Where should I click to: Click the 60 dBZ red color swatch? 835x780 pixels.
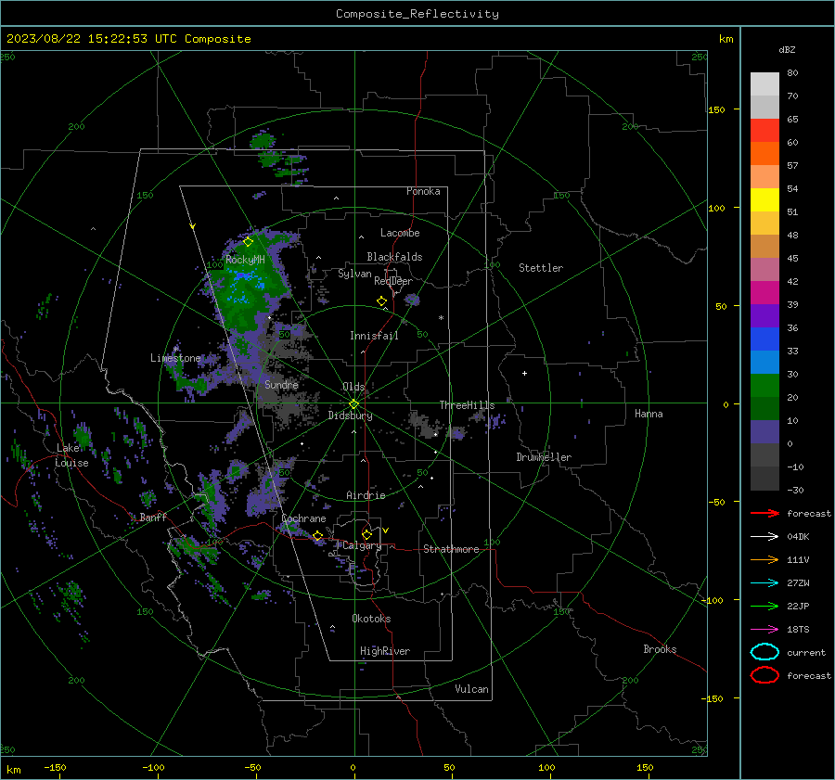(x=764, y=131)
